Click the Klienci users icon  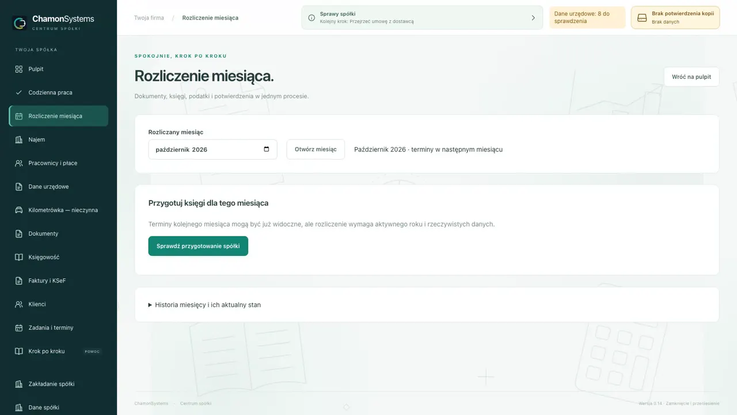point(19,304)
